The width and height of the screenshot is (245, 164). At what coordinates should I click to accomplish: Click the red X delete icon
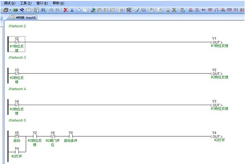click(66, 10)
